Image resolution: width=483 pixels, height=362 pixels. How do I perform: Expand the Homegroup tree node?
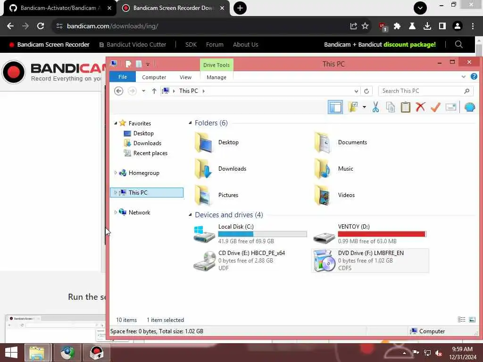pos(116,173)
